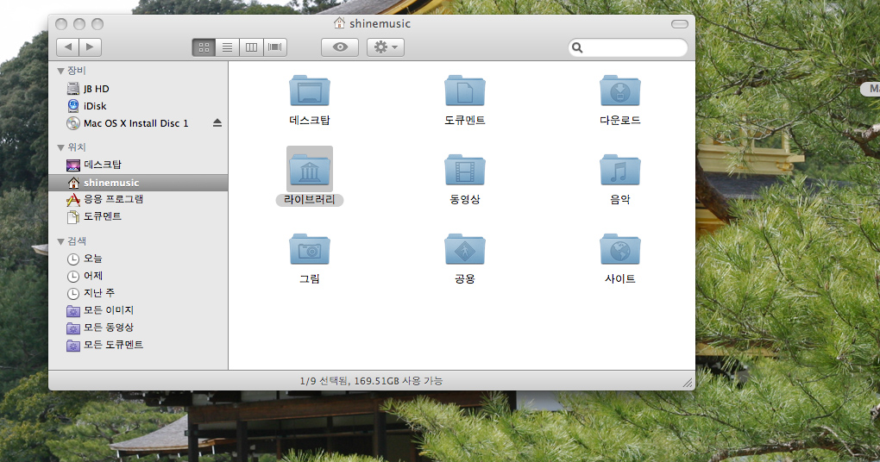Switch to column view mode
880x462 pixels.
[x=252, y=47]
